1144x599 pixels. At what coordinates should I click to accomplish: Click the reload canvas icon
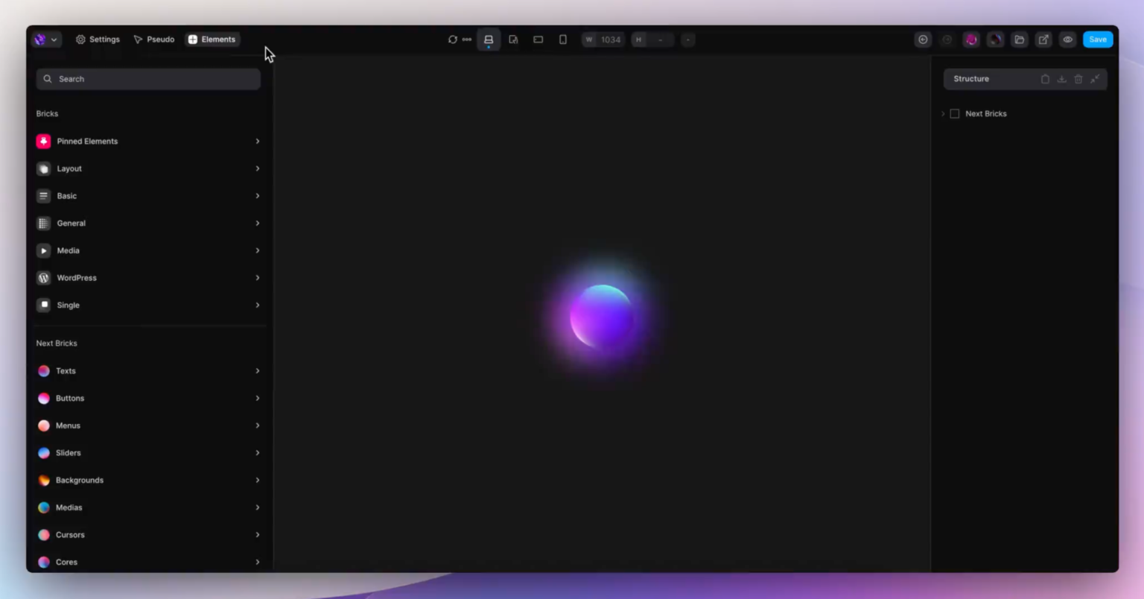click(452, 39)
